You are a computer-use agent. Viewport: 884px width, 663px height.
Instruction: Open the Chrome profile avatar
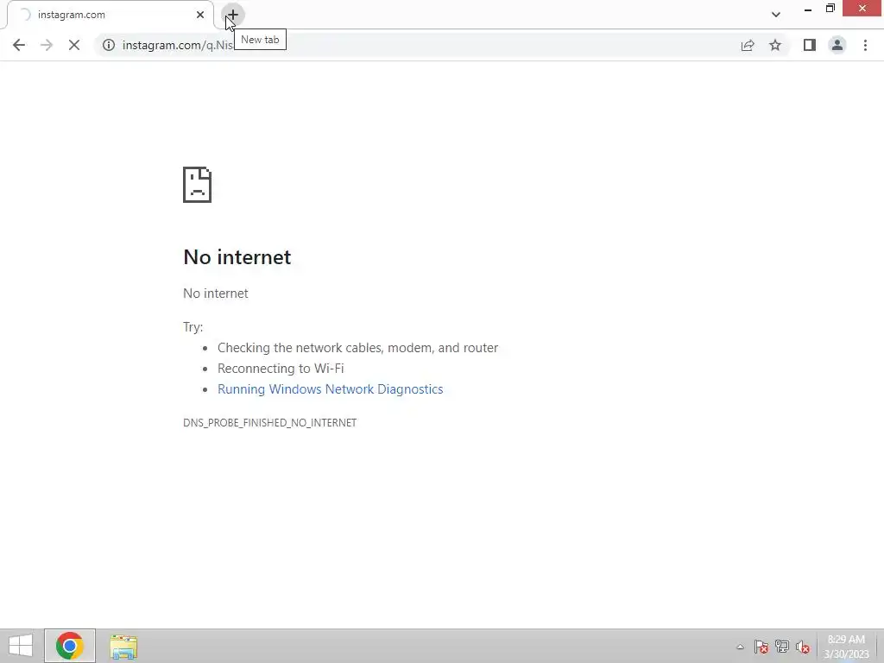[837, 45]
